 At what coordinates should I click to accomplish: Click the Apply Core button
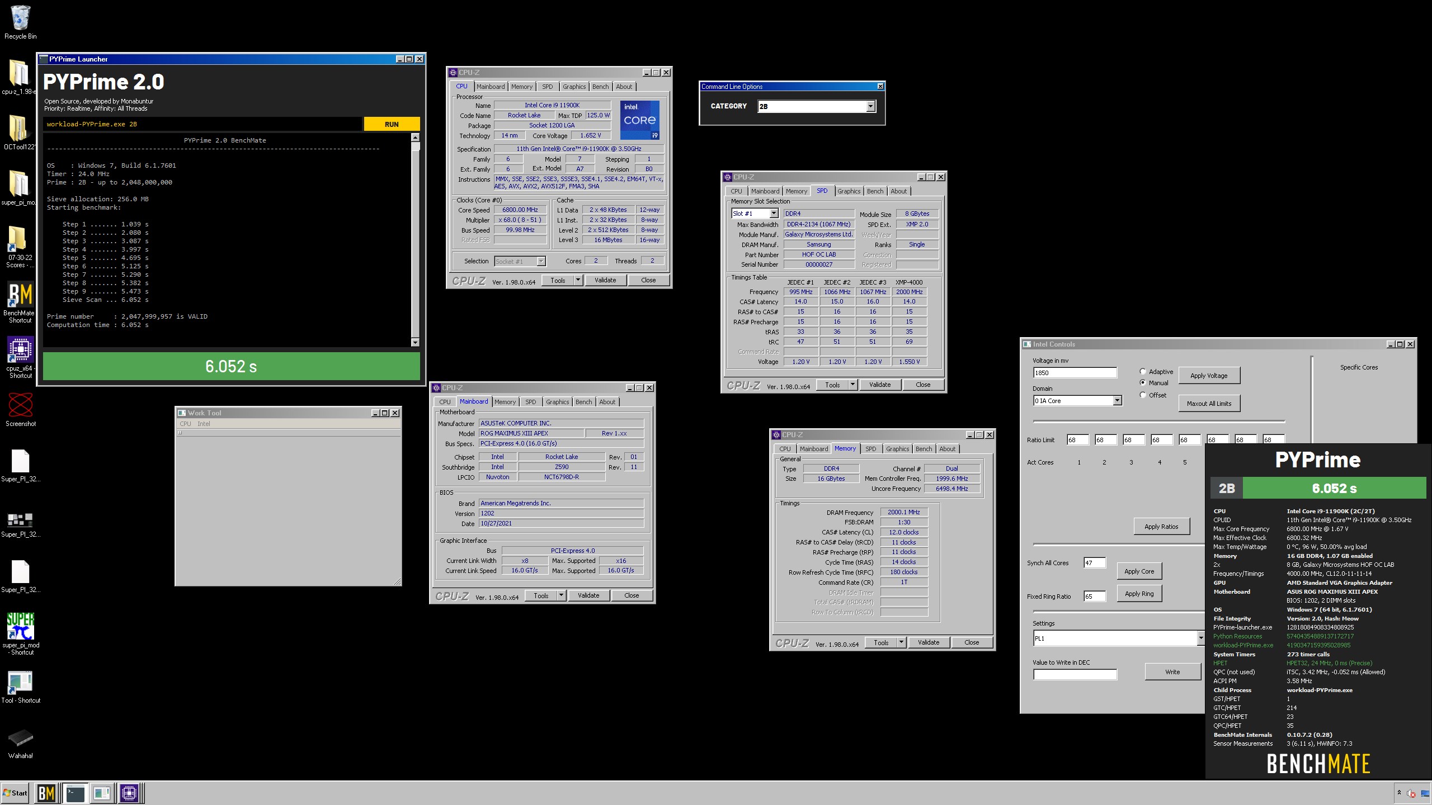click(x=1139, y=571)
